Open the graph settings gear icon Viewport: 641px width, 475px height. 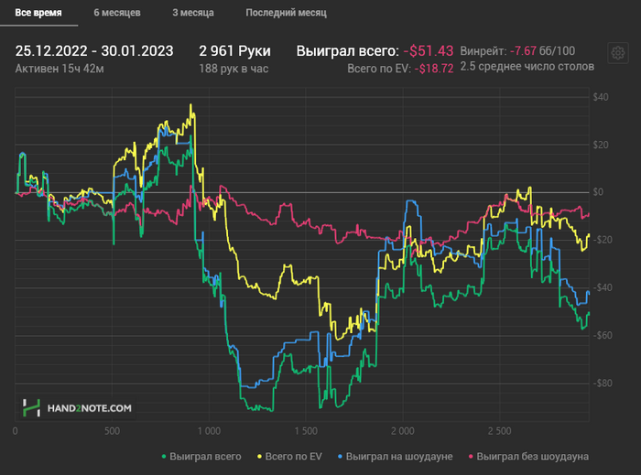click(x=618, y=53)
